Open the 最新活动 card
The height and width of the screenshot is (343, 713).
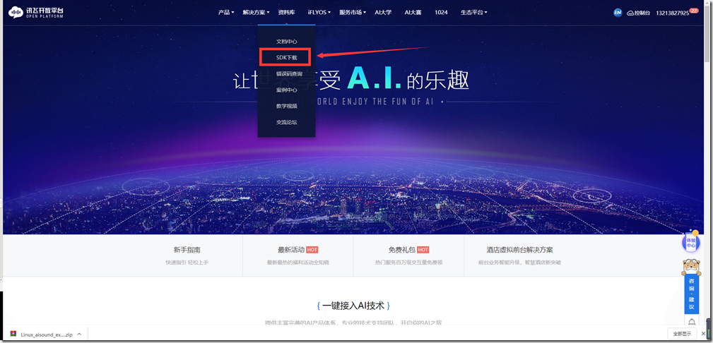297,255
